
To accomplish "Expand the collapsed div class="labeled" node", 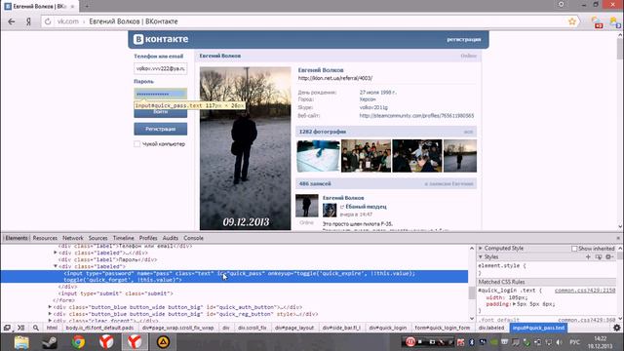I will 56,253.
